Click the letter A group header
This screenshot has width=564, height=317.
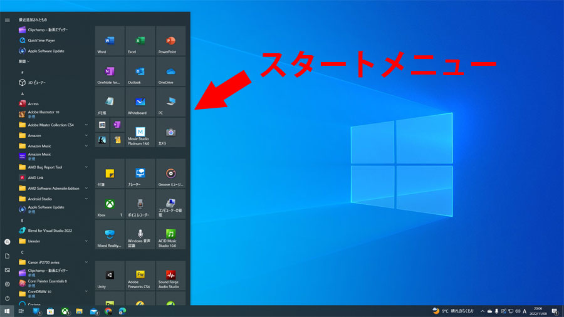23,93
